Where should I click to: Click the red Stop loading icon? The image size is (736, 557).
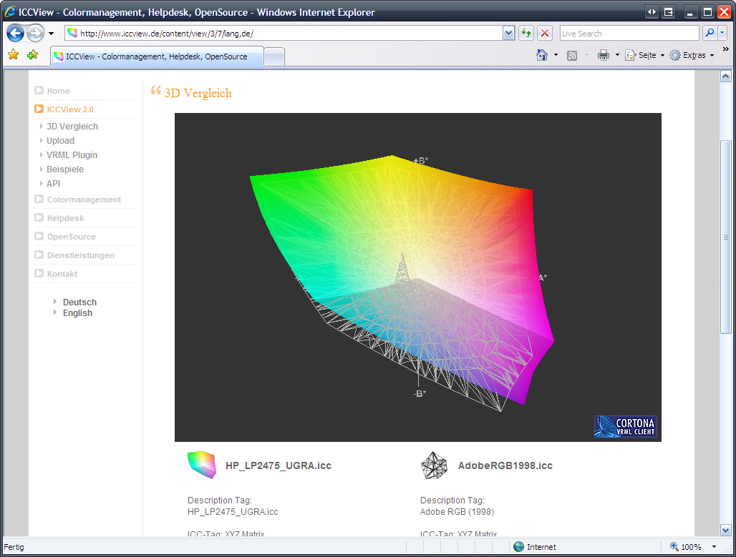click(x=545, y=33)
